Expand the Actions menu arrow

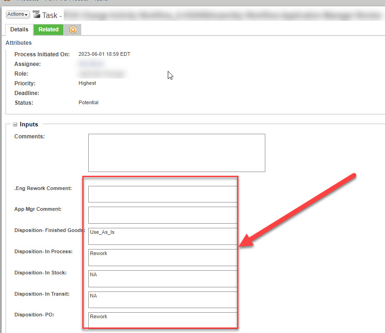[x=26, y=14]
